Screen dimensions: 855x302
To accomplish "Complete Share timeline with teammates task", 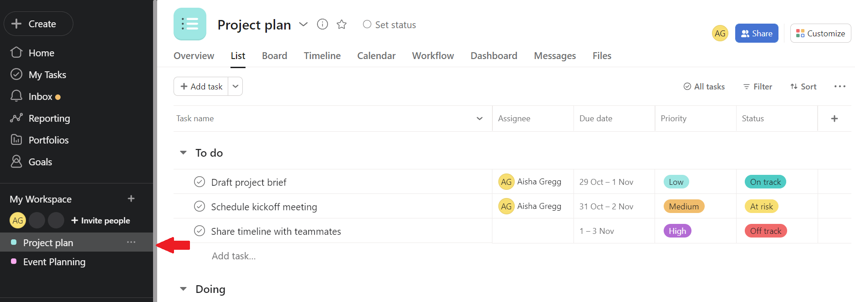I will (200, 231).
